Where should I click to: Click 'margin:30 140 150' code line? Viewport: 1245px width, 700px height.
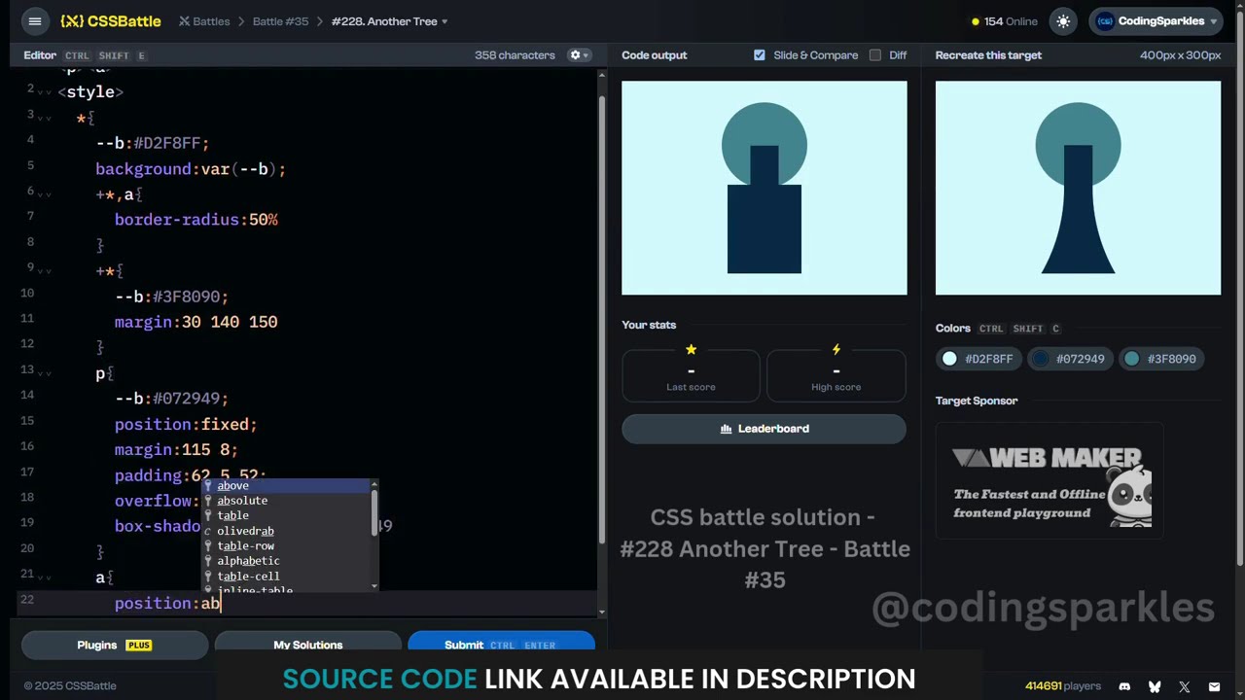(x=196, y=323)
